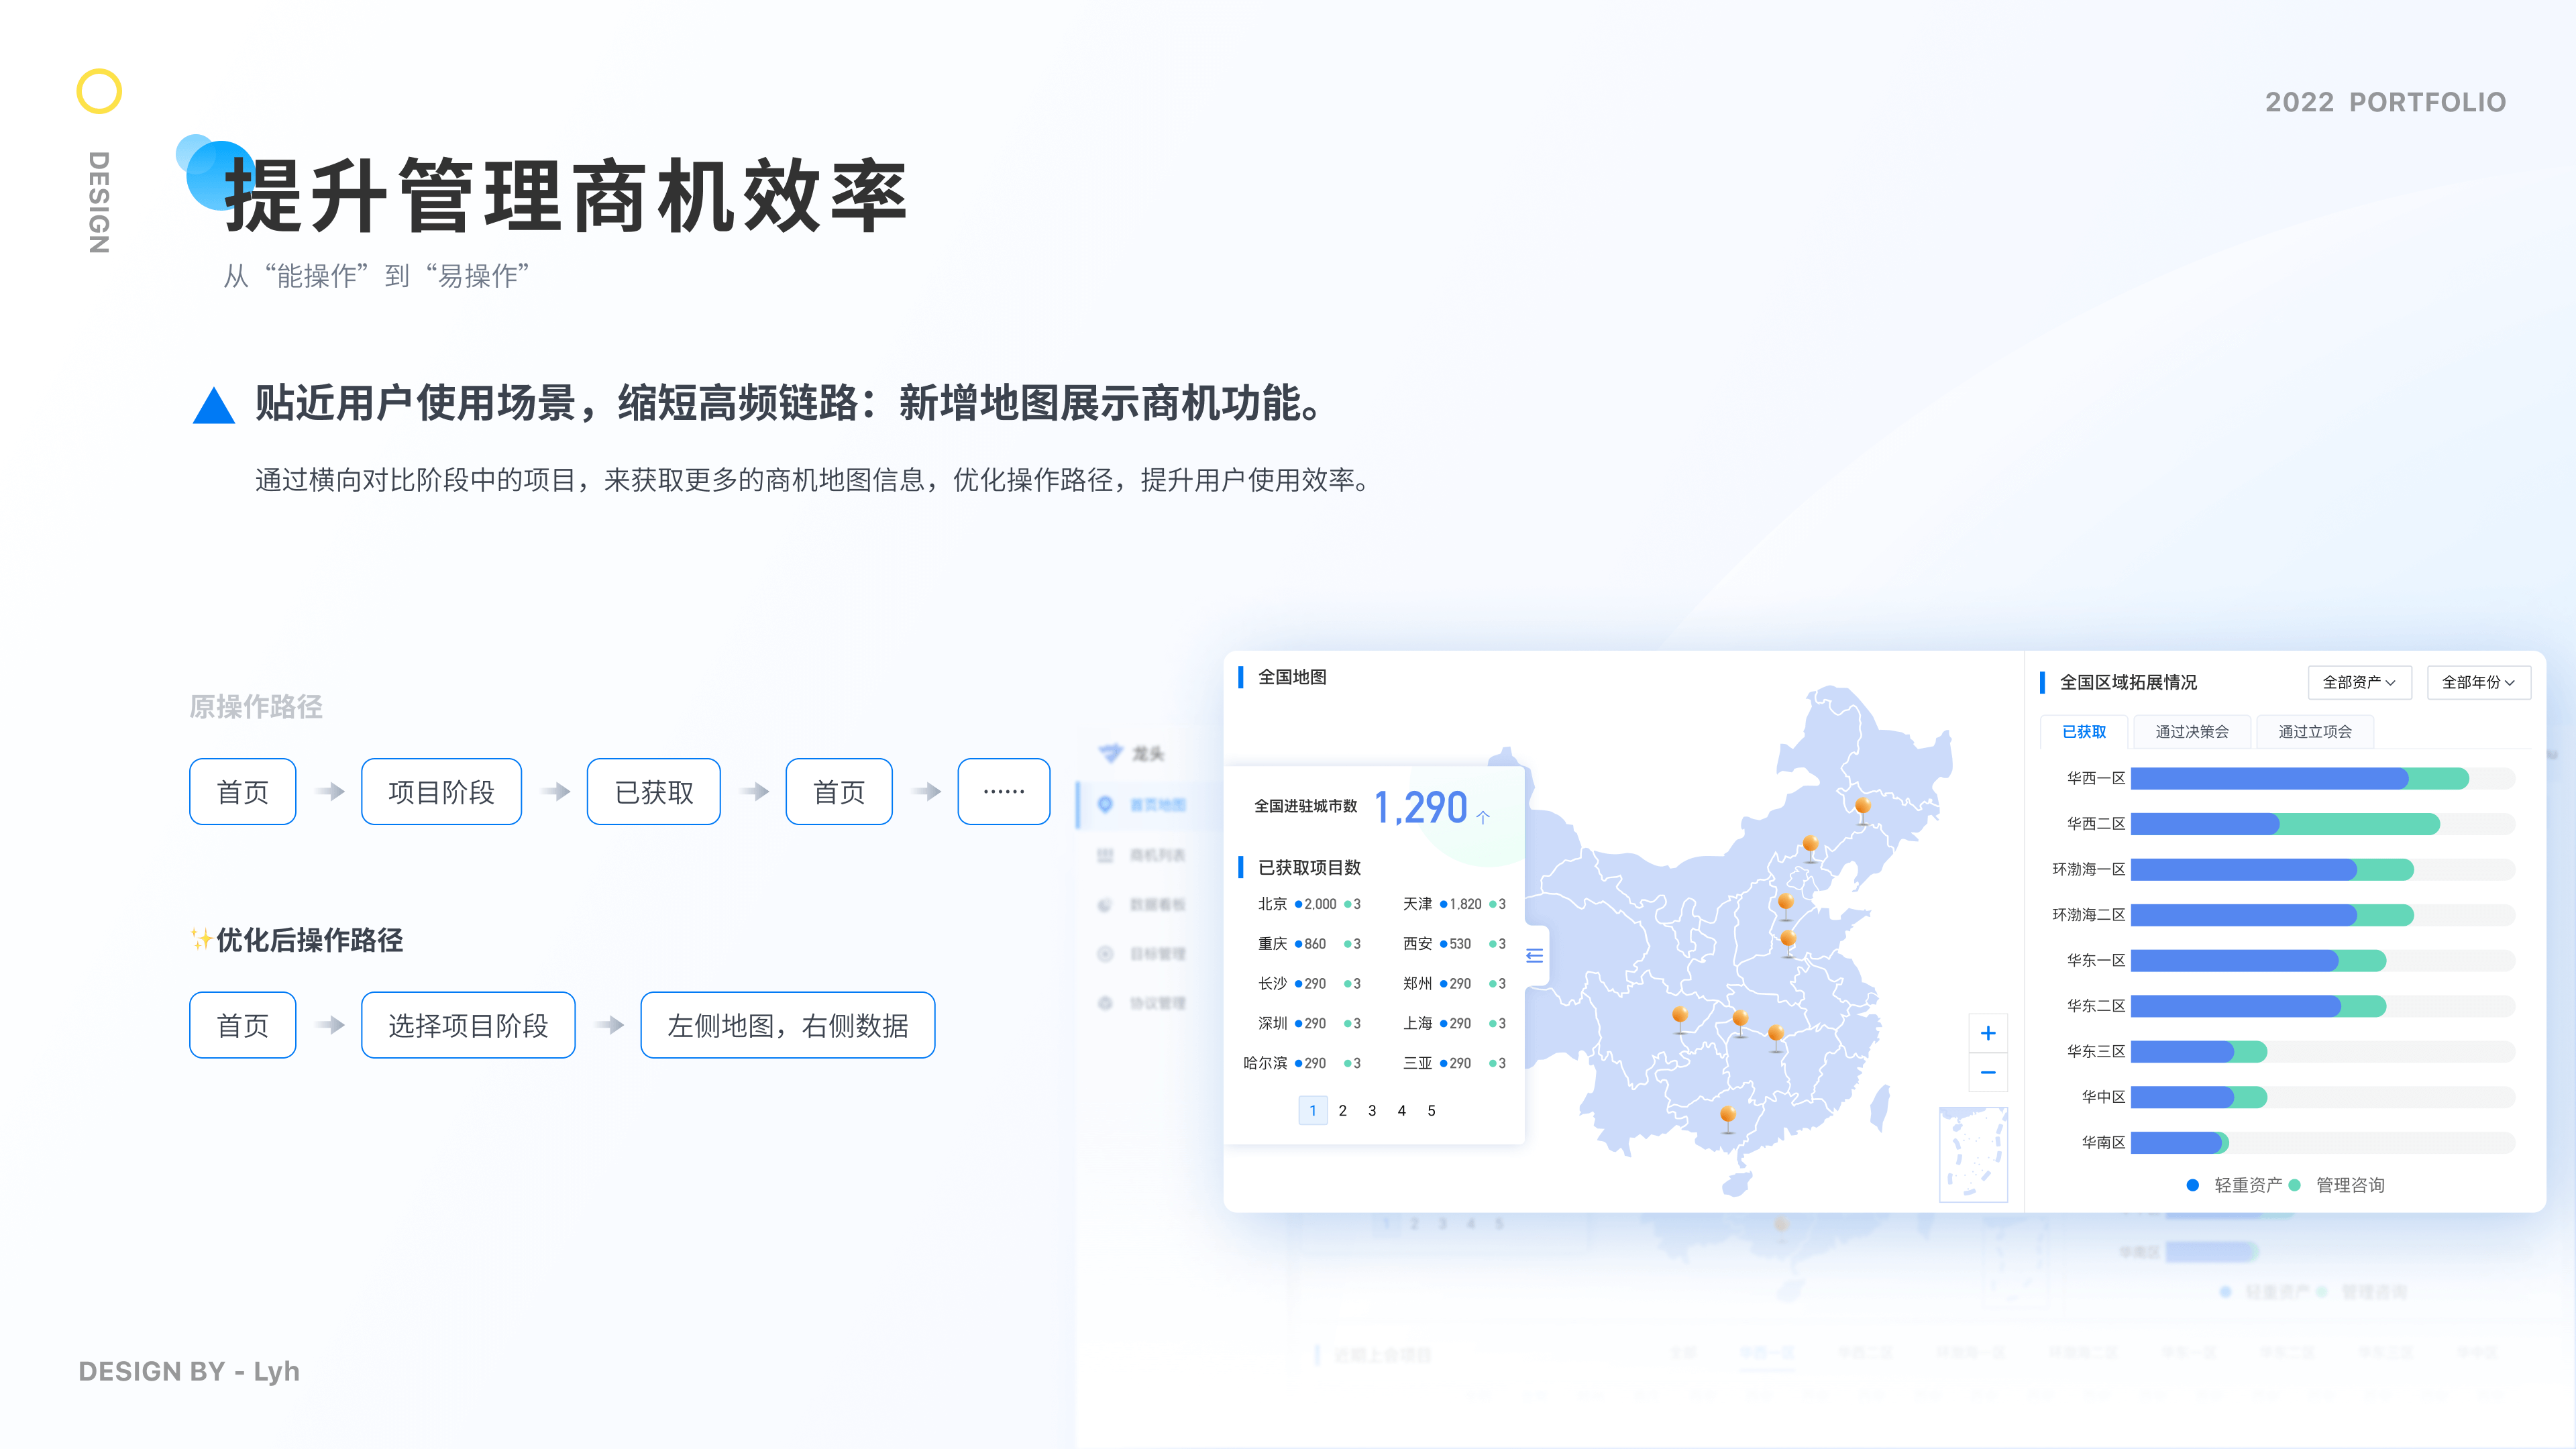This screenshot has height=1449, width=2576.
Task: Click the 全国区域拓展情况 panel title
Action: [x=2128, y=682]
